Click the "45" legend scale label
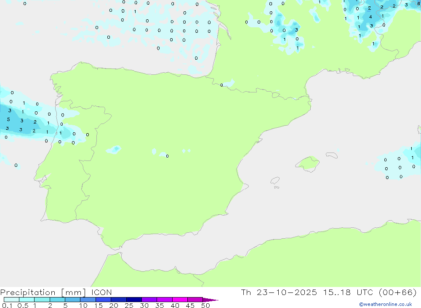This screenshot has width=421, height=308. pyautogui.click(x=190, y=305)
